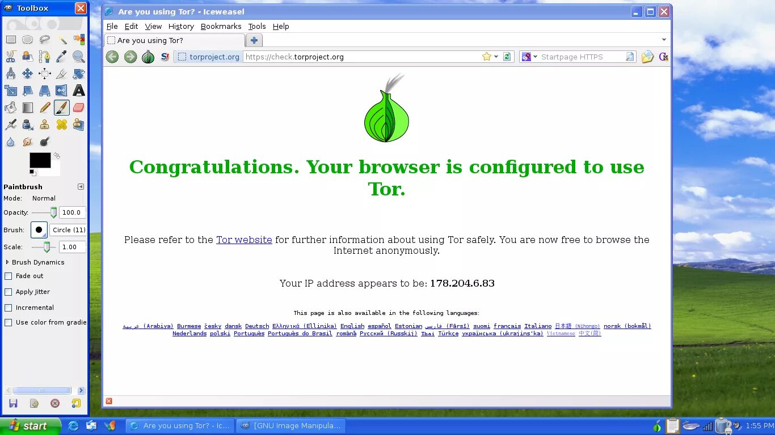Select the Free Select lasso tool
Image resolution: width=775 pixels, height=435 pixels.
pos(45,40)
